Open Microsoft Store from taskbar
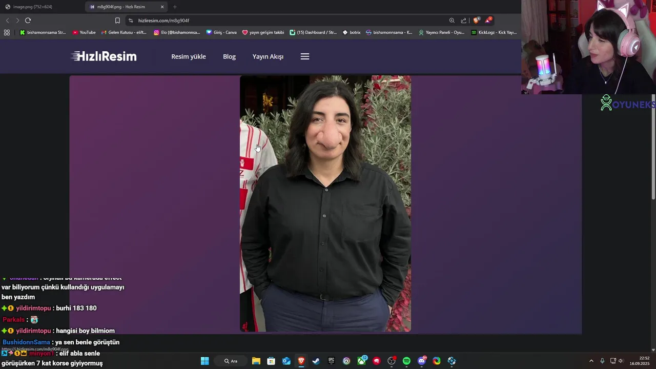The width and height of the screenshot is (656, 369). (x=271, y=361)
